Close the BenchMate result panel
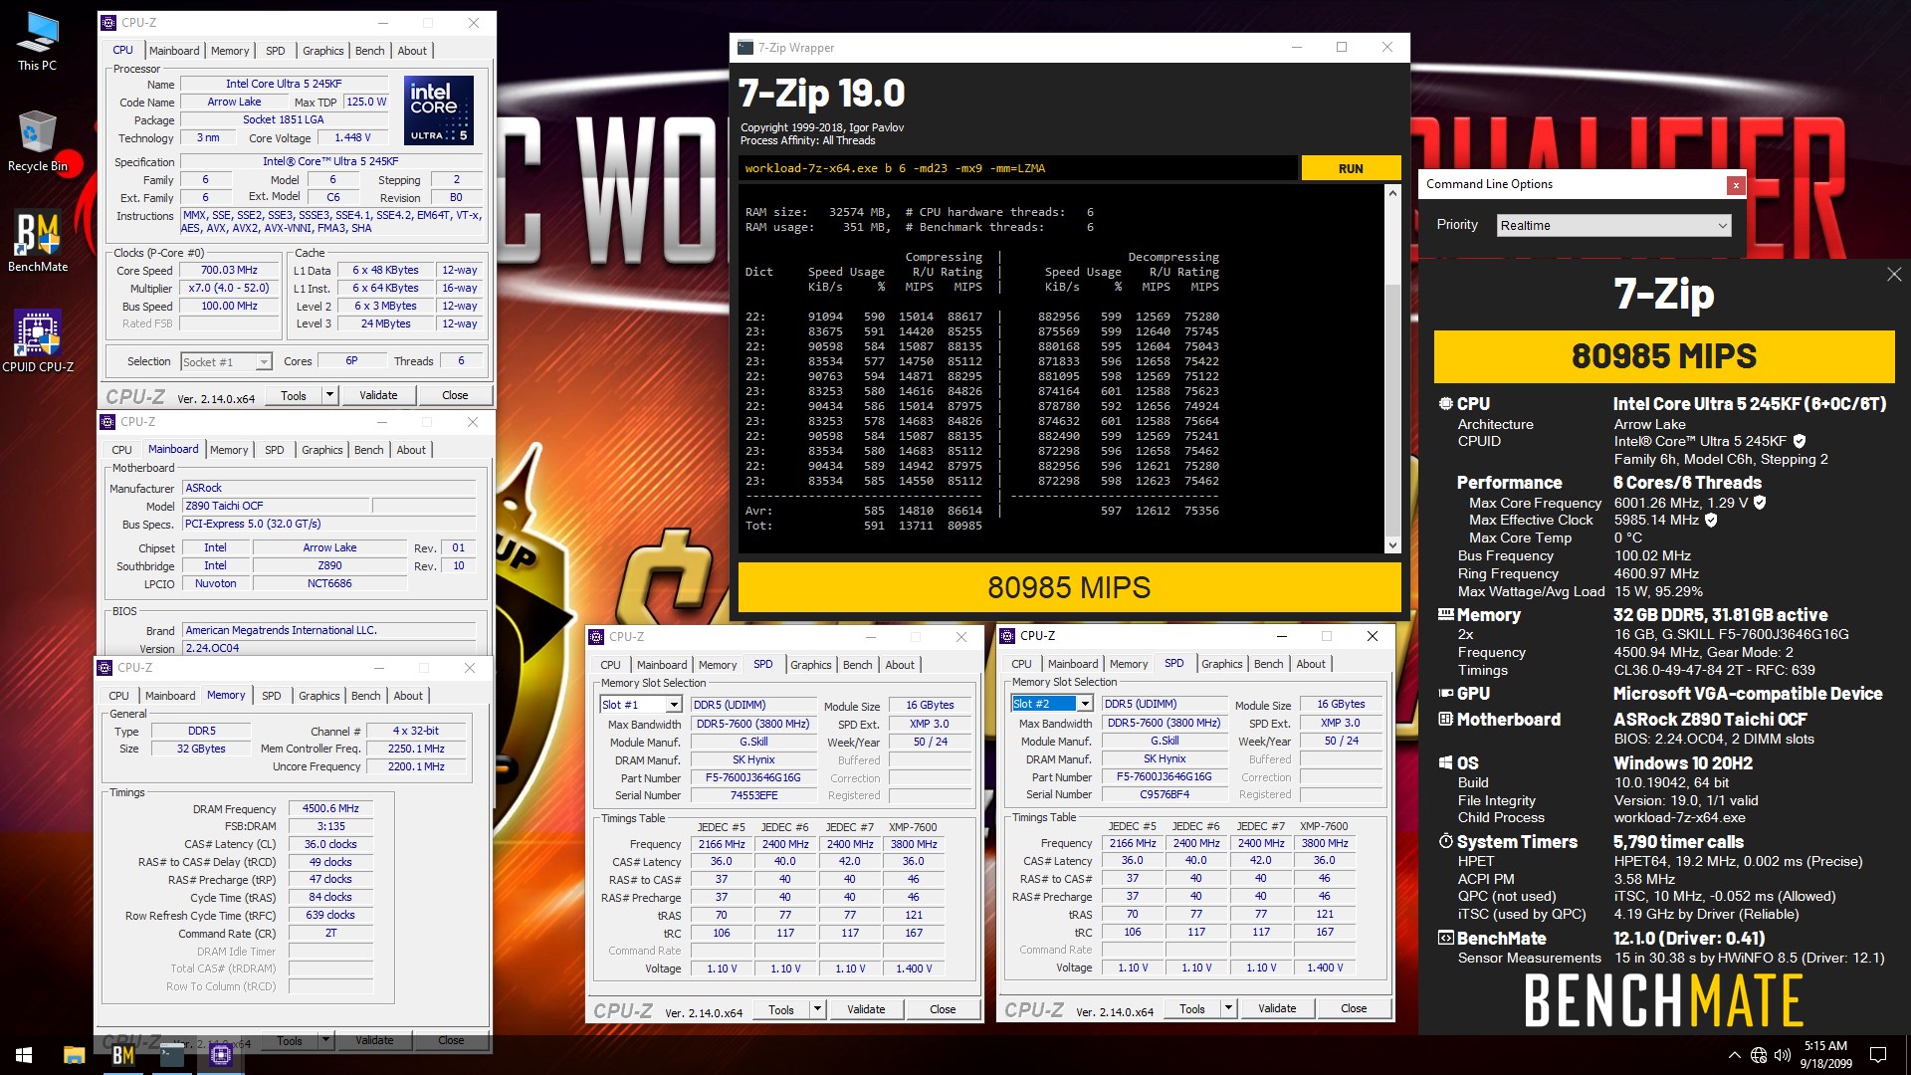Screen dimensions: 1911x1075 [1893, 274]
